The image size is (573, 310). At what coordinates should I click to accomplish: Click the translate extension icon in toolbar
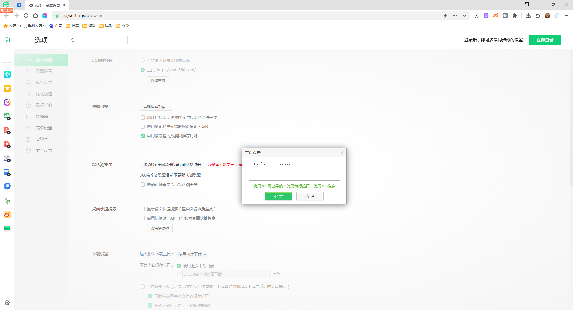486,15
